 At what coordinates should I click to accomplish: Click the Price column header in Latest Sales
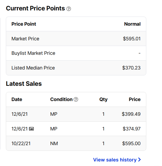click(135, 99)
